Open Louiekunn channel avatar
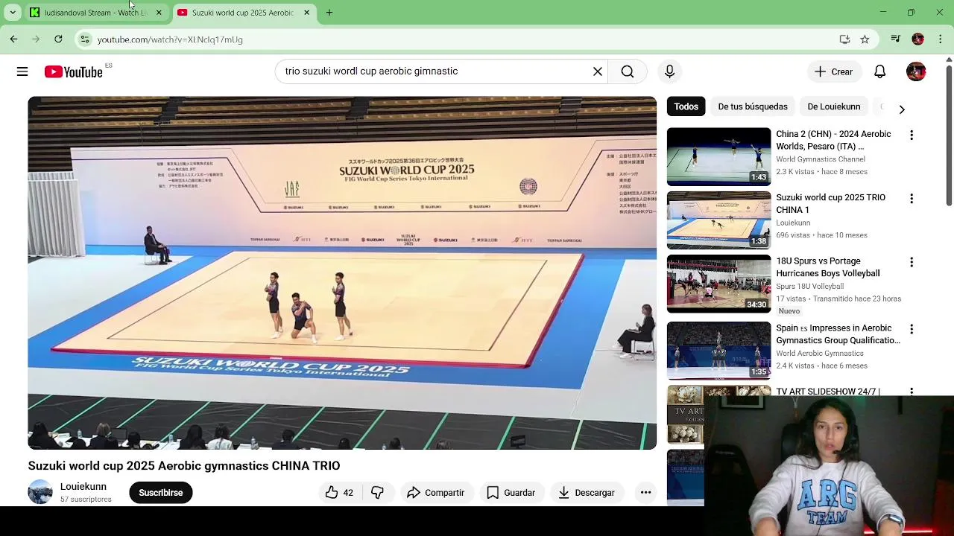 40,492
